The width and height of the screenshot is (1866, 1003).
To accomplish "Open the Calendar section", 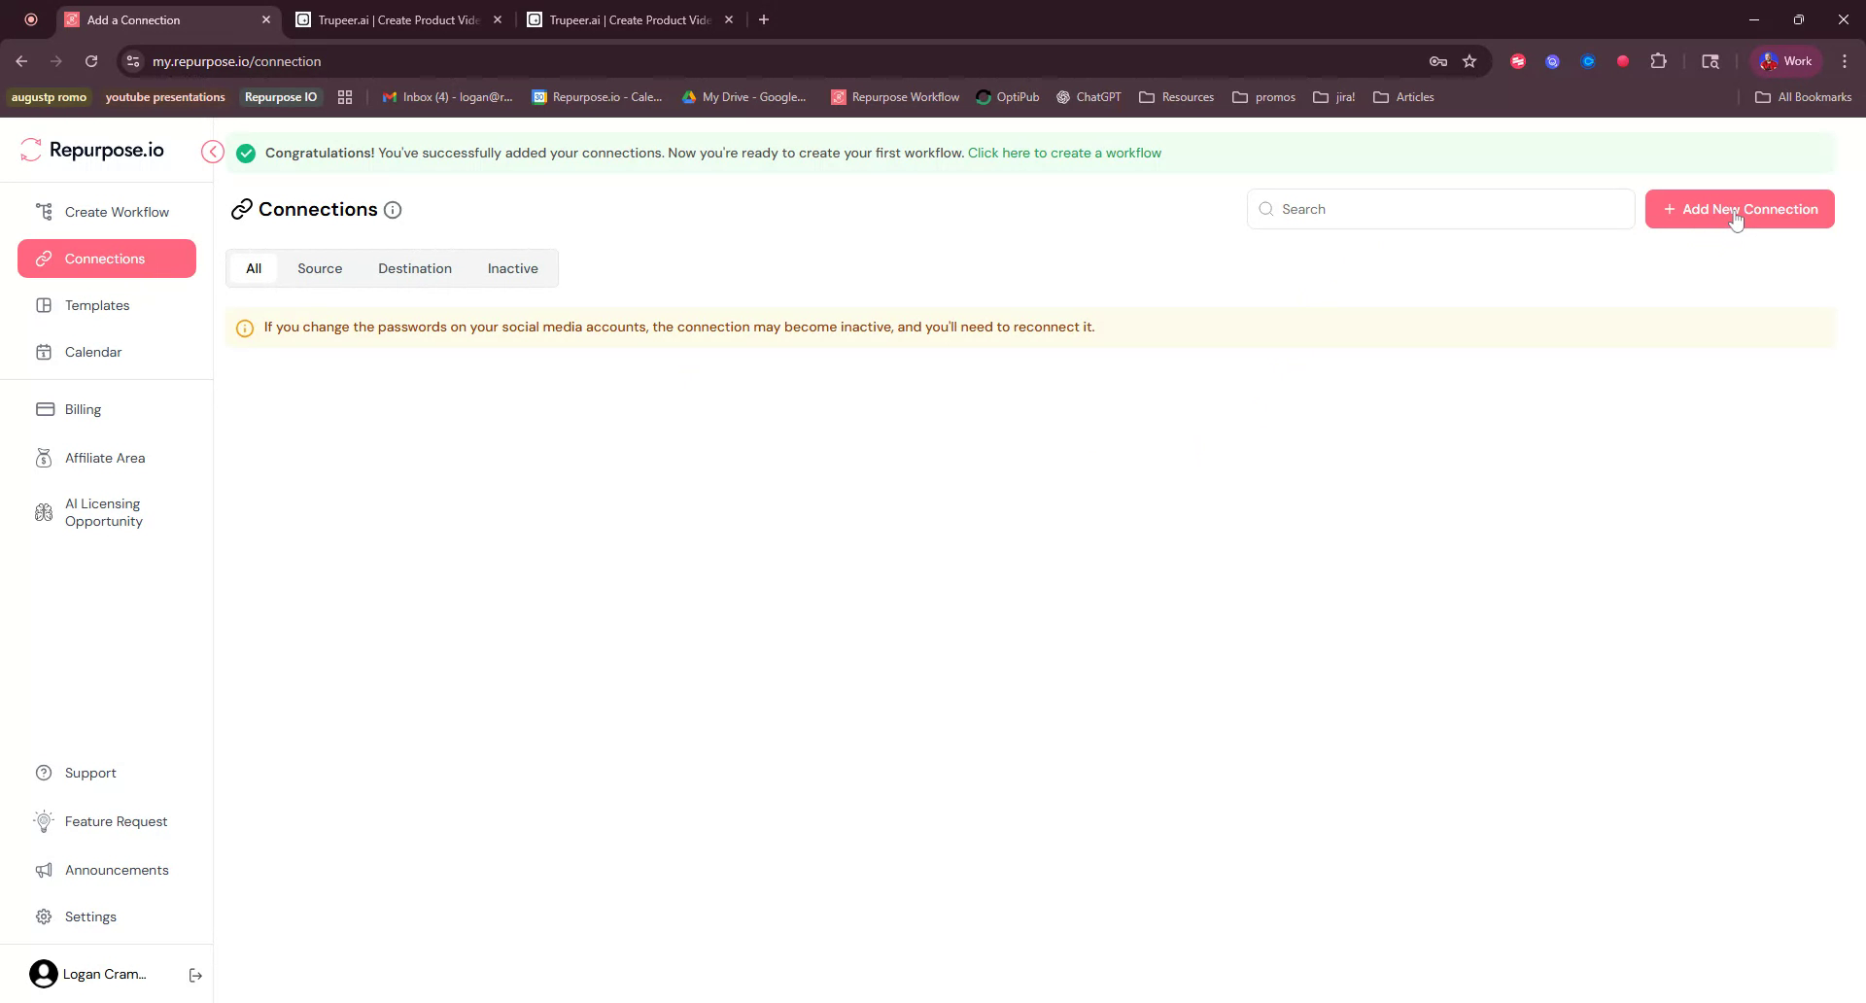I will (x=94, y=352).
